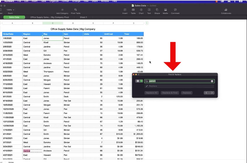Click the Replace All button
The height and width of the screenshot is (163, 247).
pyautogui.click(x=152, y=93)
